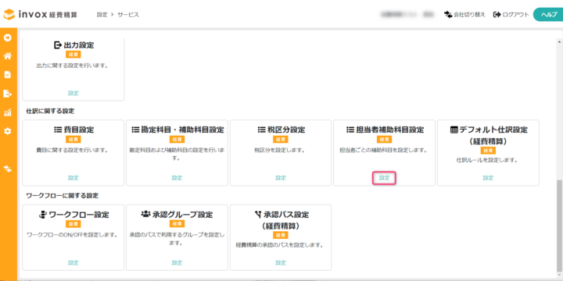This screenshot has height=281, width=563.
Task: Click the ワークフローに関する設定 section heading
Action: pos(63,196)
